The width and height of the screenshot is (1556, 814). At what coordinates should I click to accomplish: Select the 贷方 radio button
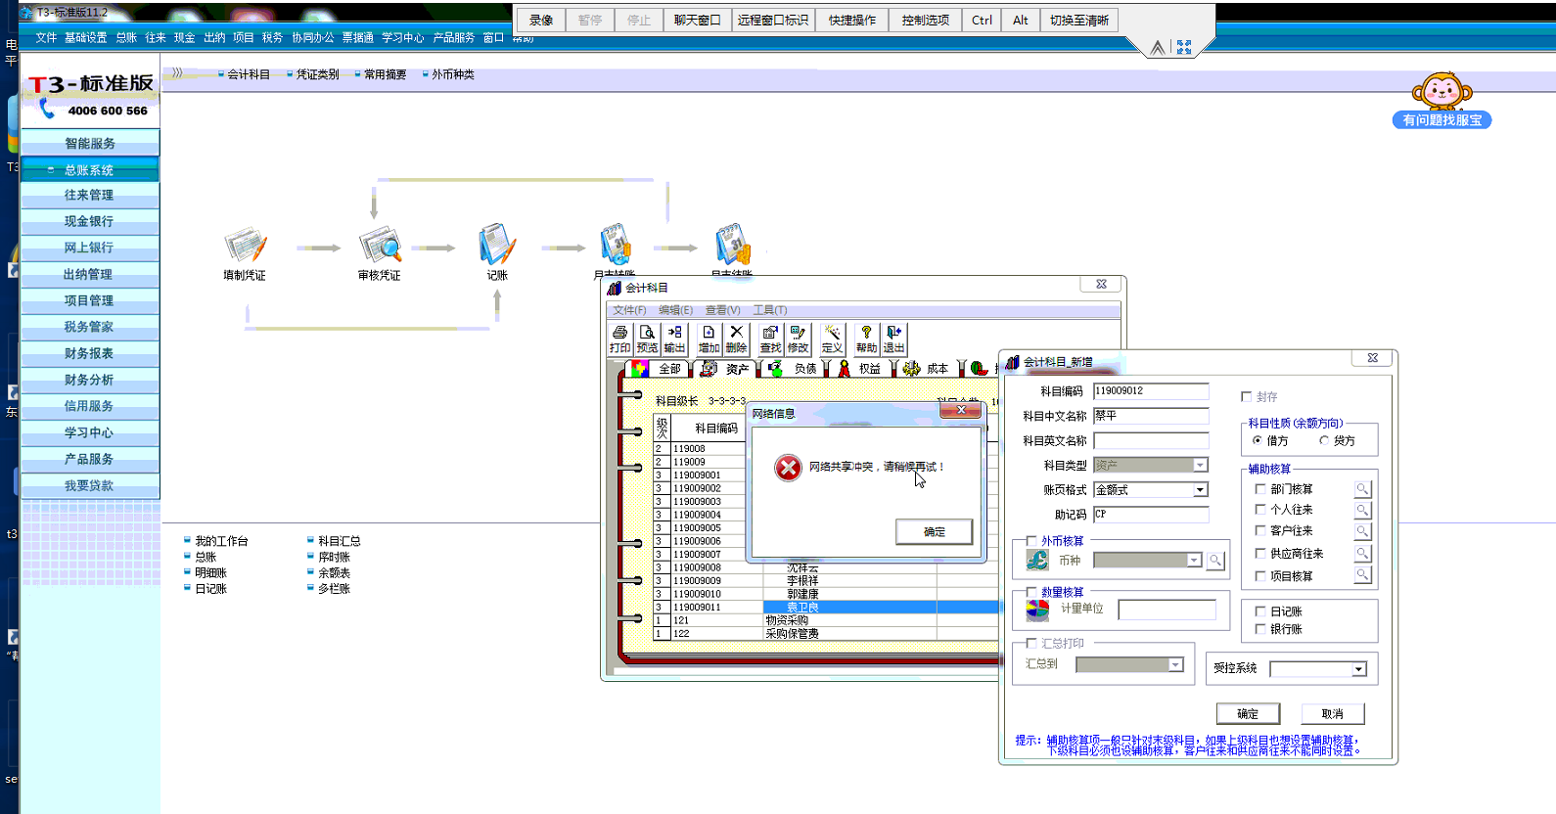(1324, 440)
